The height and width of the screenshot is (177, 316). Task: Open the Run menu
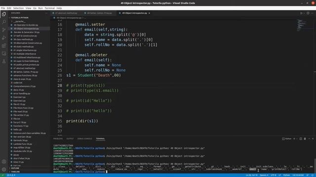(40, 8)
